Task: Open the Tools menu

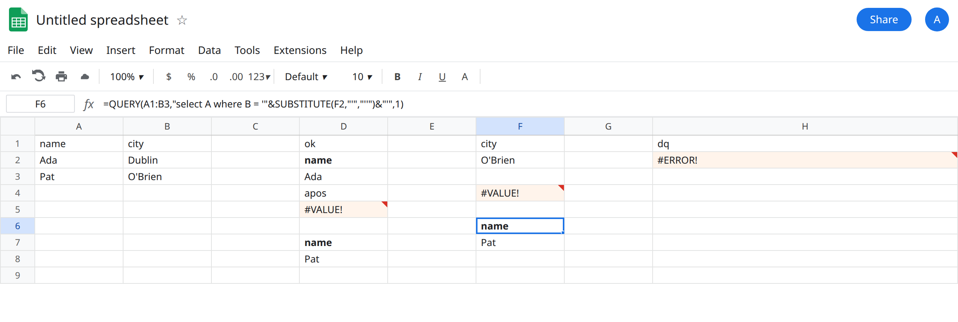Action: click(x=247, y=50)
